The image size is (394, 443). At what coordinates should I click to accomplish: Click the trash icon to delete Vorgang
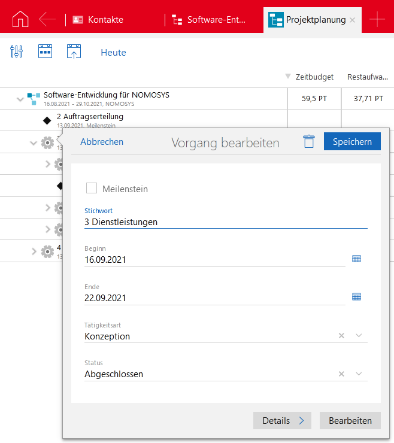308,142
